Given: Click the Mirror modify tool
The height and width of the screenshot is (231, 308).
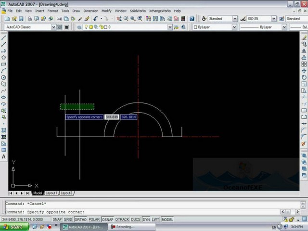Looking at the screenshot, I should pyautogui.click(x=304, y=51).
